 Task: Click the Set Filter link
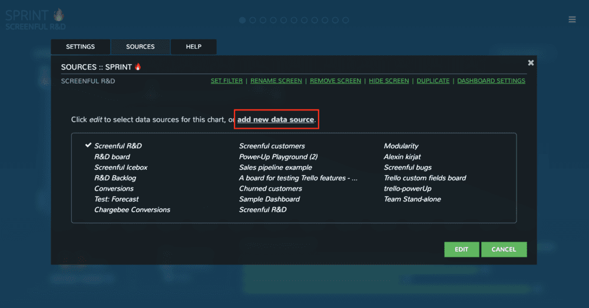coord(227,81)
